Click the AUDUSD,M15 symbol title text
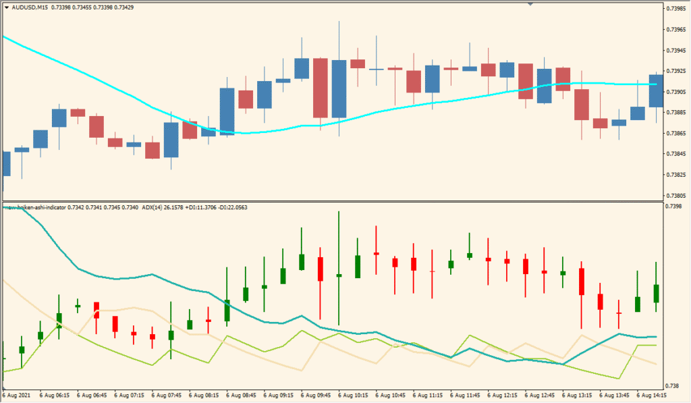The image size is (691, 403). tap(30, 7)
